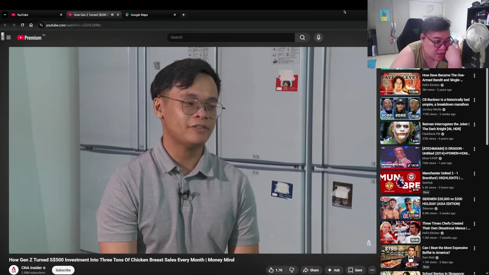Open the browser home page button
489x275 pixels.
click(x=31, y=25)
